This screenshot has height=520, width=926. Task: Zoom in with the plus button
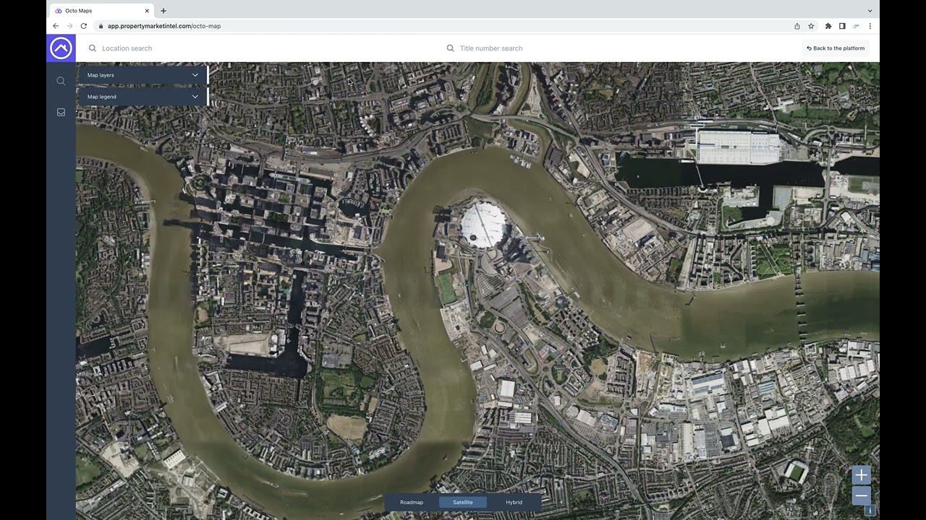click(861, 474)
